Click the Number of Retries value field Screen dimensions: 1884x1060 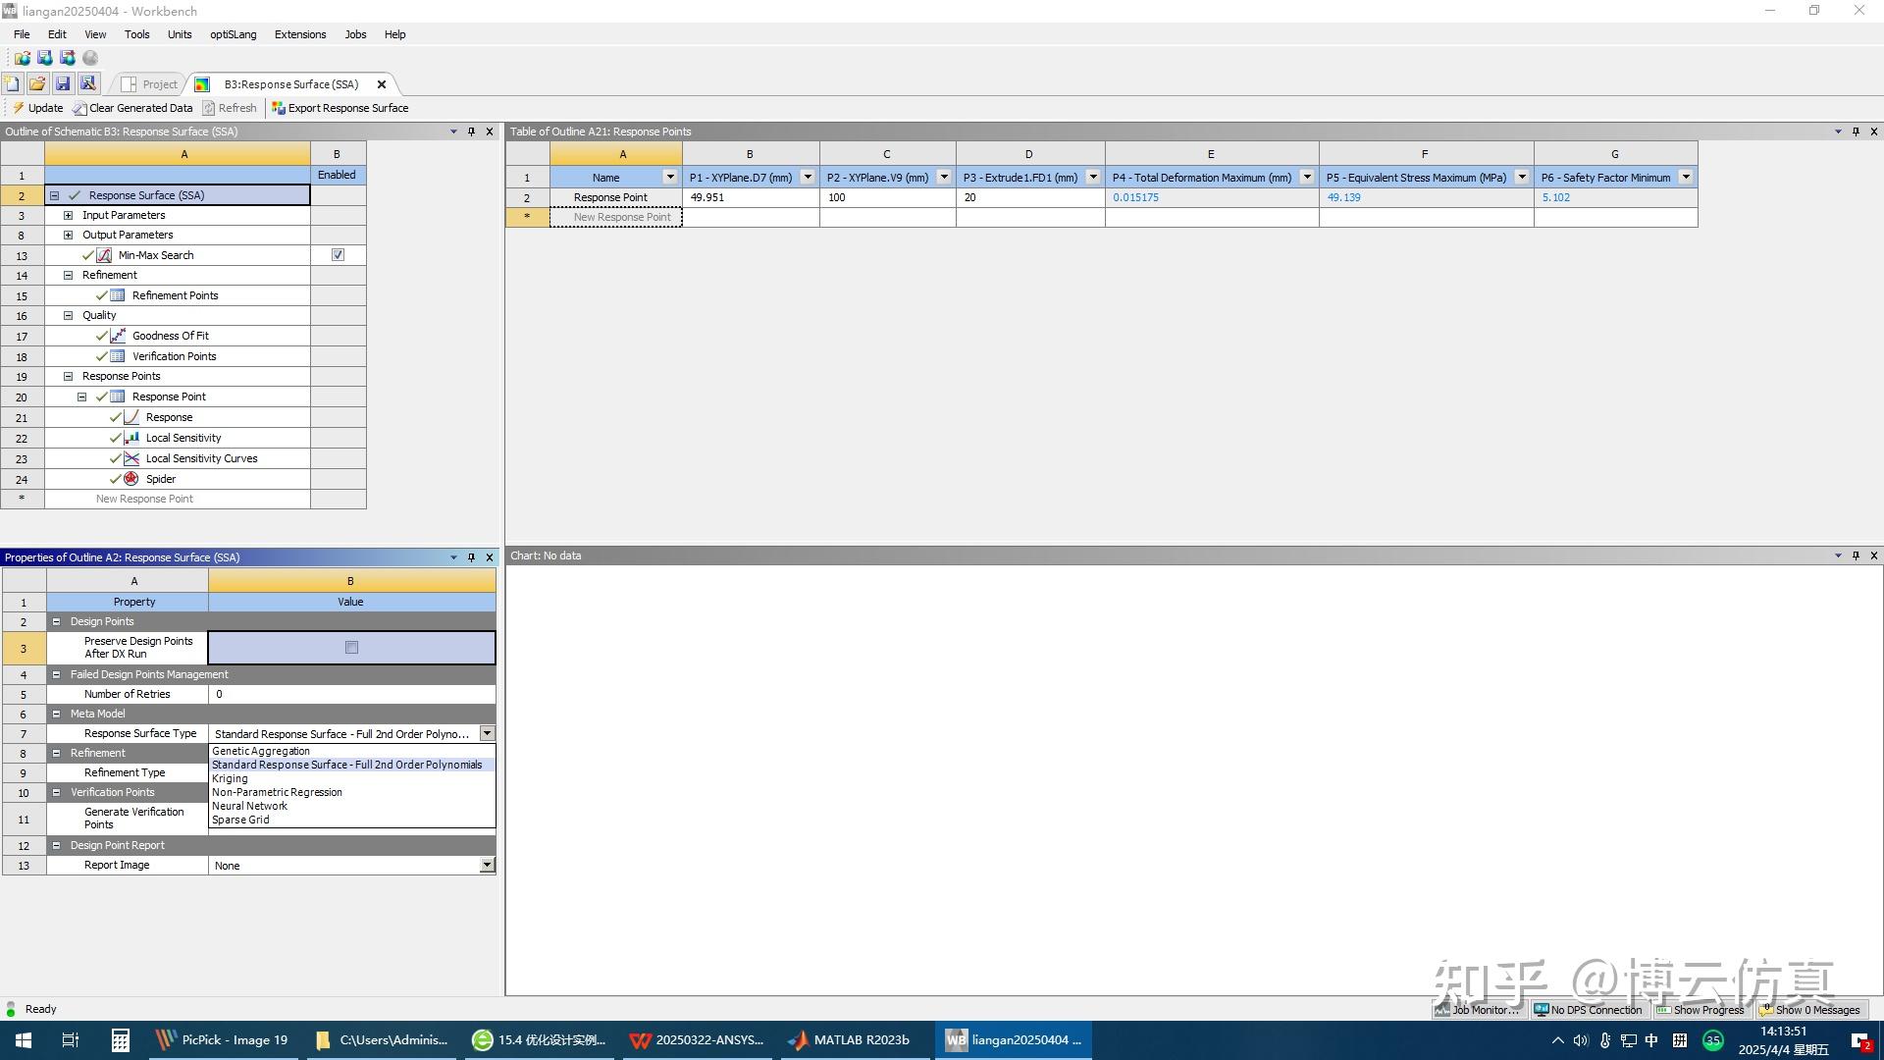click(351, 694)
